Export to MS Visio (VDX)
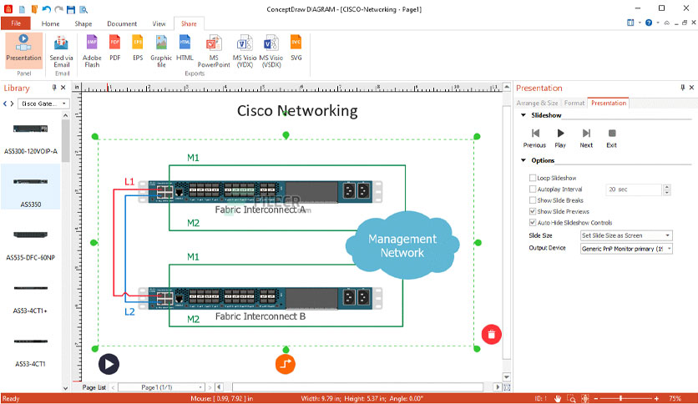Viewport: 698px width, 404px height. coord(245,51)
